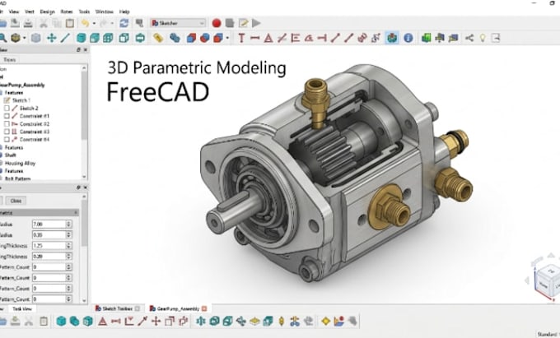560x338 pixels.
Task: Select the Sketch 1 tree item
Action: [x=21, y=100]
